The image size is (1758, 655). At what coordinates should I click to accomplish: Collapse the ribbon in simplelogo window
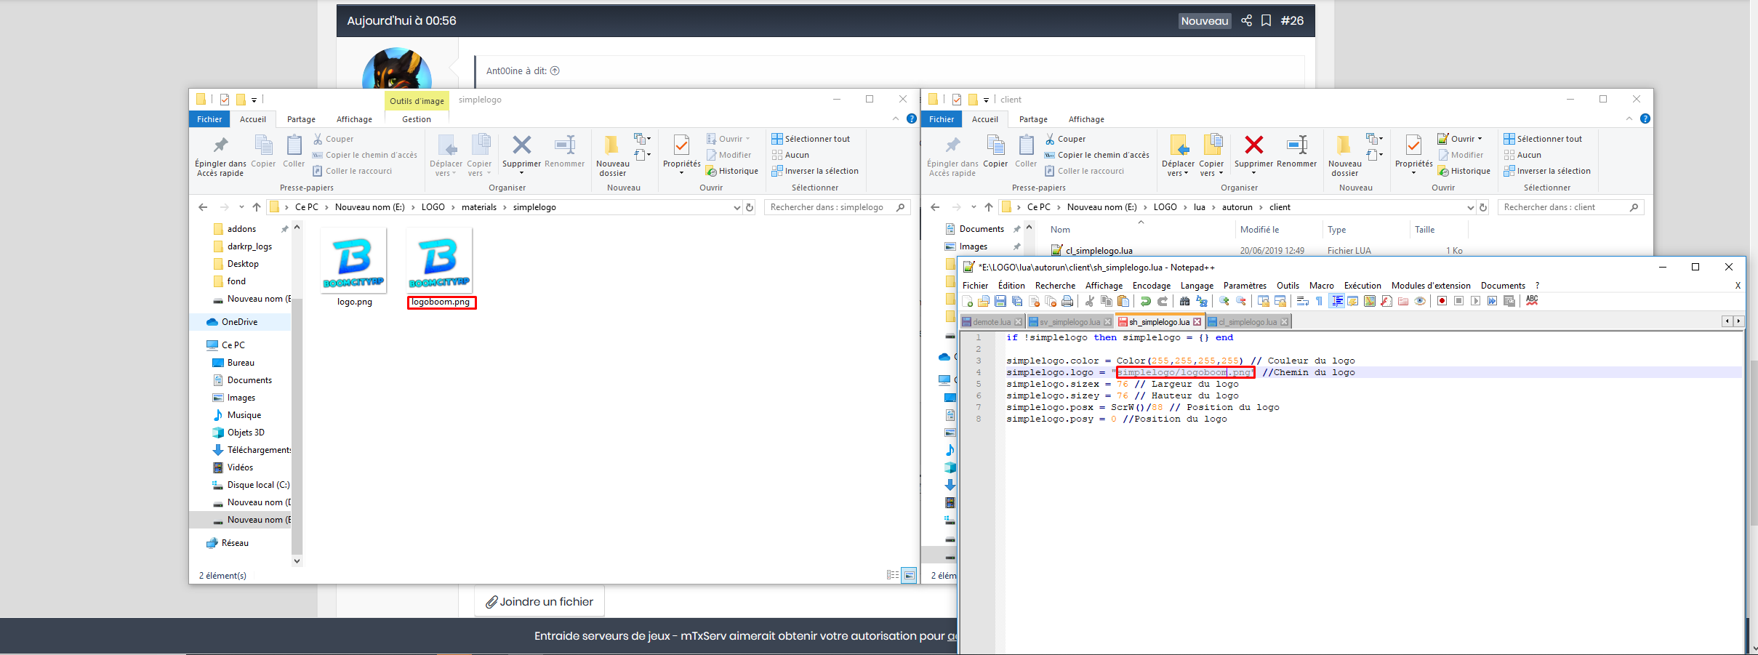pos(896,118)
